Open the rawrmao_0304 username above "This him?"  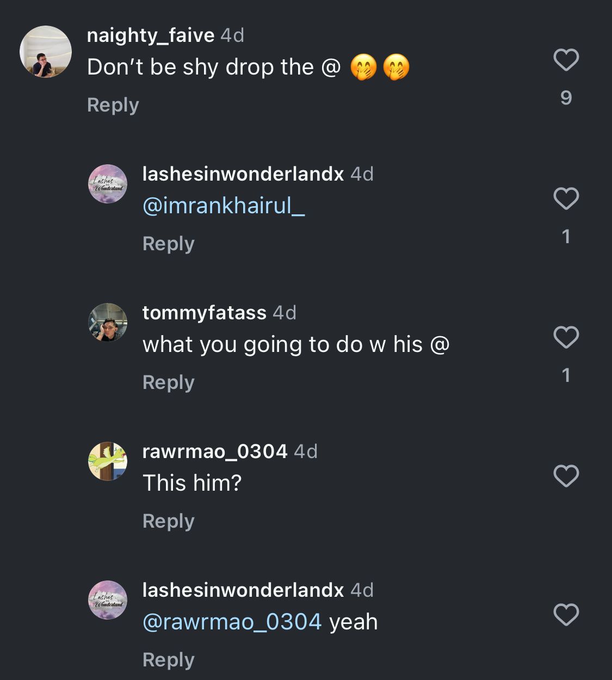215,452
